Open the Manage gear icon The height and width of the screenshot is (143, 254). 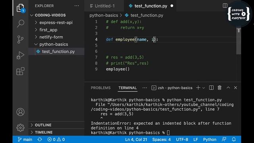tap(20, 128)
